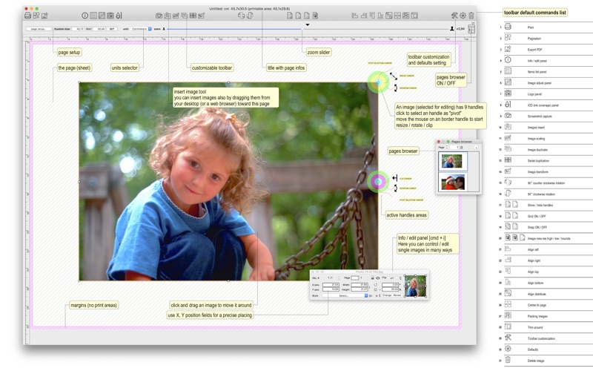Toggle Grid ON / OFF toolbar icon
Screen dimensions: 593x371
coord(299,16)
